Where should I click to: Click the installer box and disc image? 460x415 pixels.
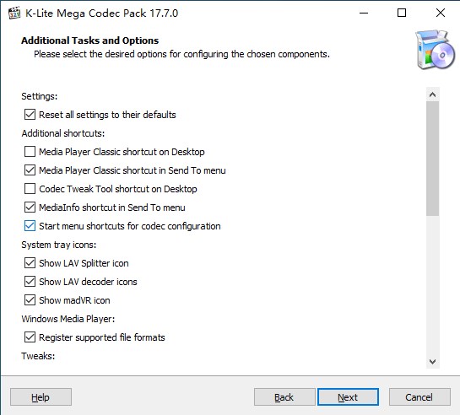point(435,50)
